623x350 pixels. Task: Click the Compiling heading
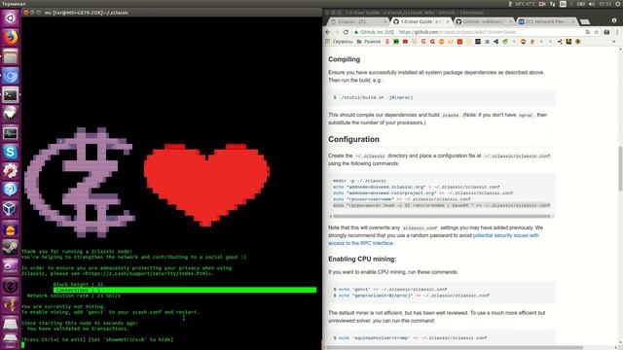pyautogui.click(x=344, y=59)
